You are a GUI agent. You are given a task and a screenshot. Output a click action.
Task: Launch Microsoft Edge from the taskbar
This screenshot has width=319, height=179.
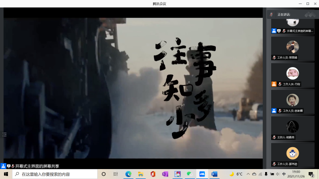[128, 174]
